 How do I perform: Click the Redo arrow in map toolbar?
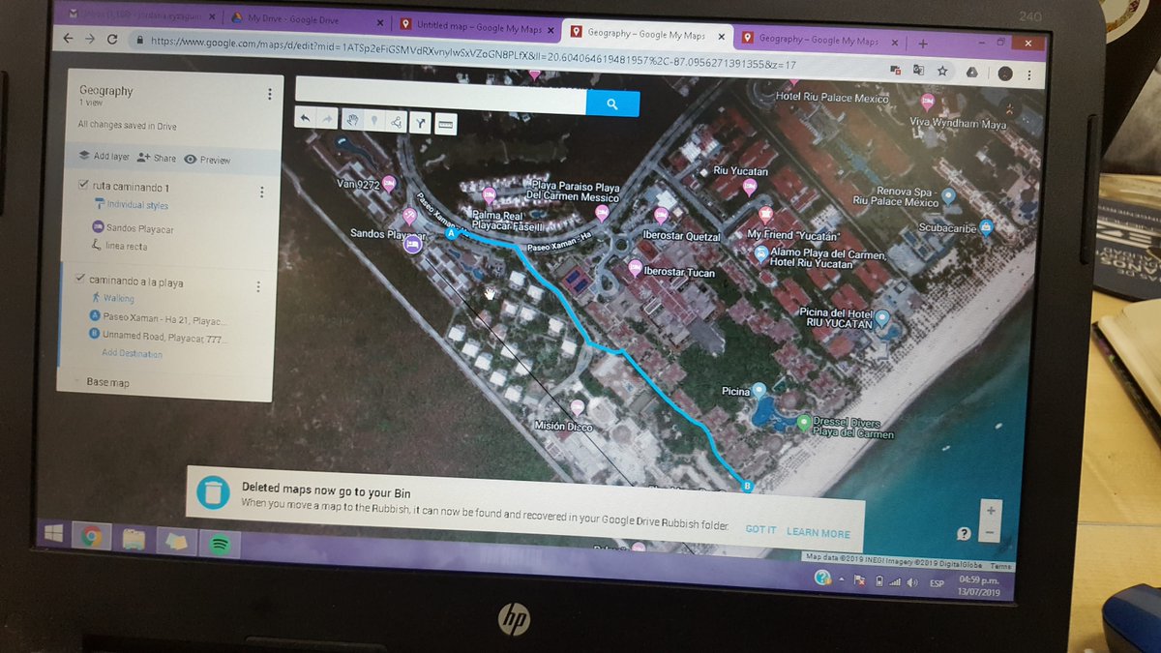328,120
